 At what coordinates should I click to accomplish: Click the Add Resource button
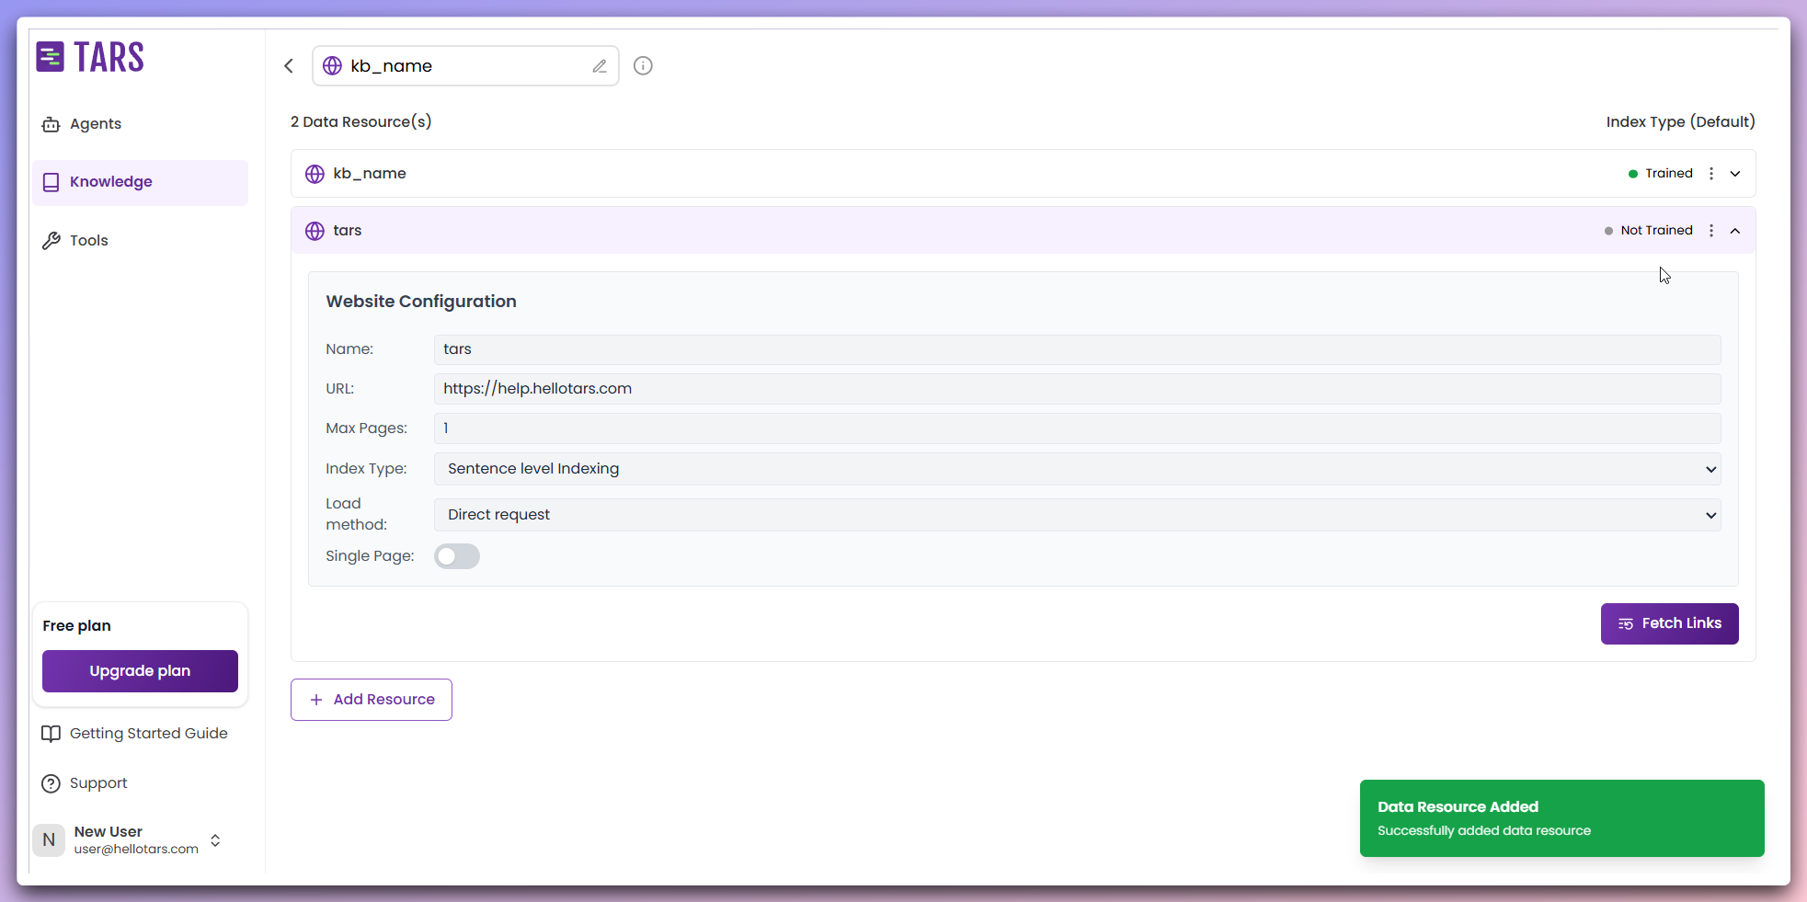(372, 700)
